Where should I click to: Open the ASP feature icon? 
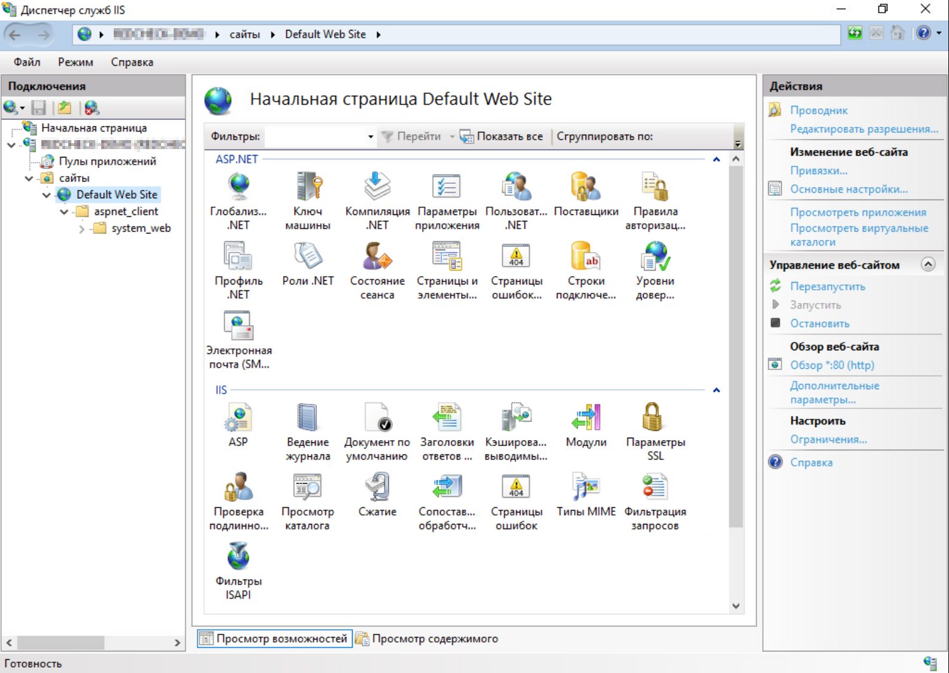coord(238,425)
